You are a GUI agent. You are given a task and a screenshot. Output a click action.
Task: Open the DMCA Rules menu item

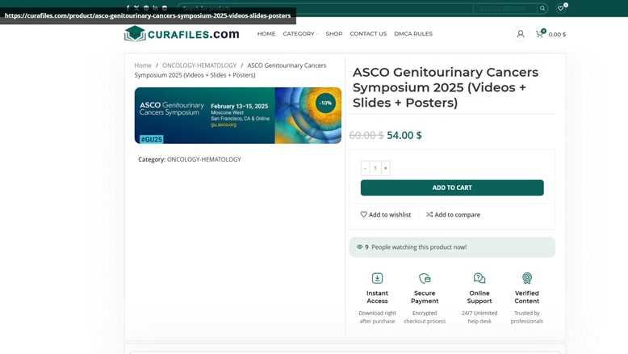(413, 34)
